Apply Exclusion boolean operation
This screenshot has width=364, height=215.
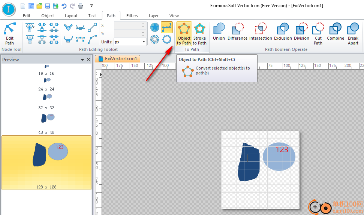coord(283,32)
